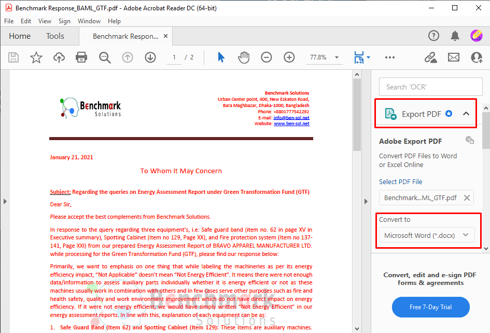The image size is (490, 333).
Task: Collapse the right tools pane arrow
Action: tap(366, 201)
